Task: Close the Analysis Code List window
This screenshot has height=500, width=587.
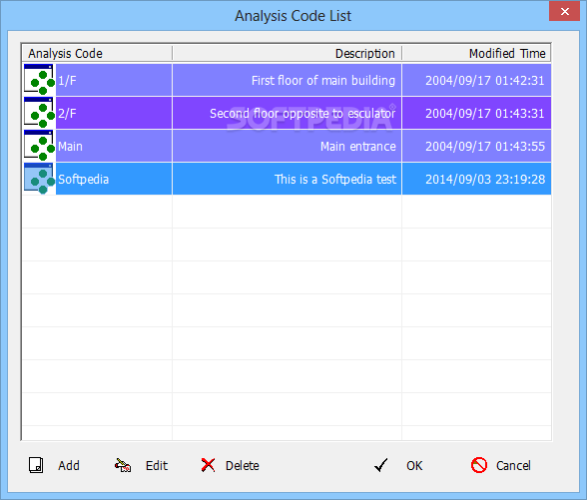Action: (565, 11)
